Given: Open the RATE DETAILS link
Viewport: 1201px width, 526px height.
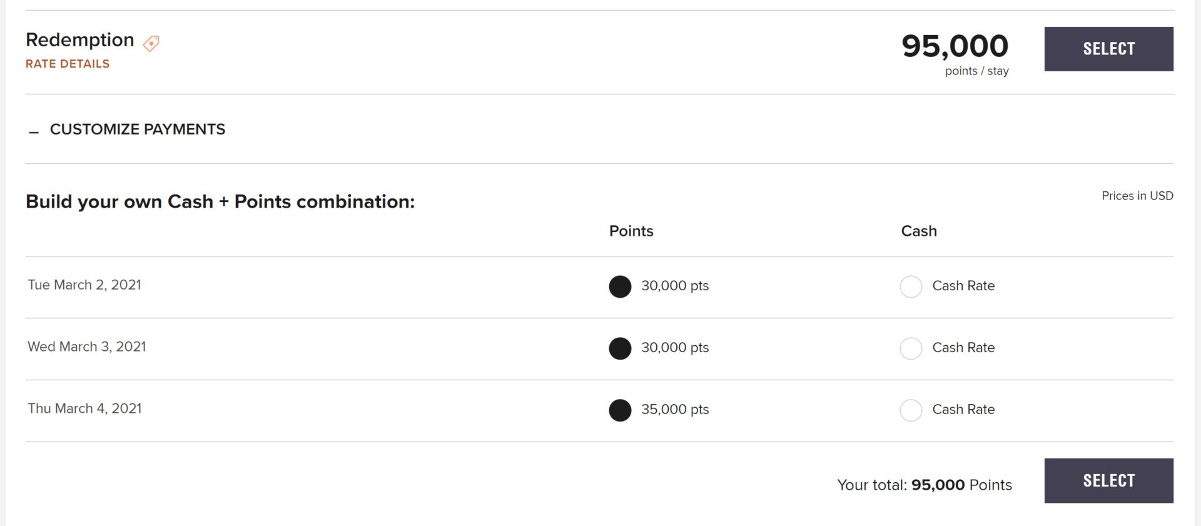Looking at the screenshot, I should [67, 63].
